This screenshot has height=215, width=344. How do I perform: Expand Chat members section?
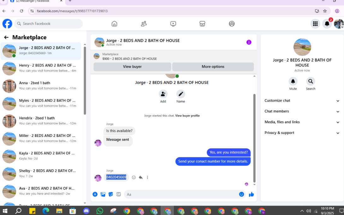pyautogui.click(x=302, y=111)
